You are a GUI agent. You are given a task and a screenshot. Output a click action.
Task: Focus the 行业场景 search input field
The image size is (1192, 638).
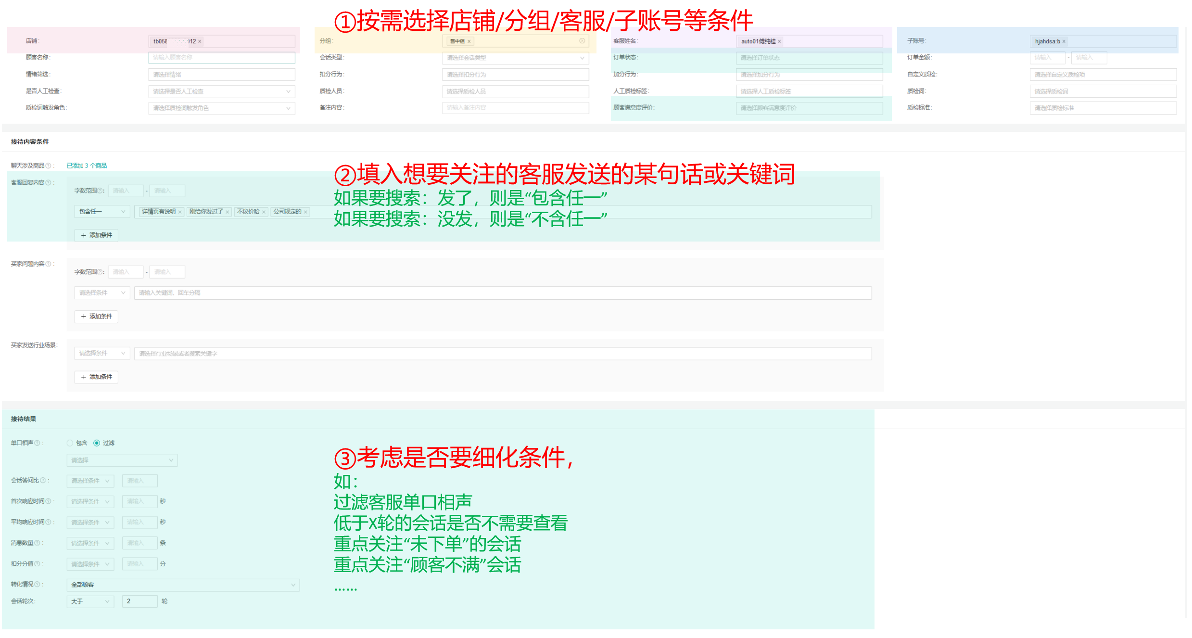(503, 353)
